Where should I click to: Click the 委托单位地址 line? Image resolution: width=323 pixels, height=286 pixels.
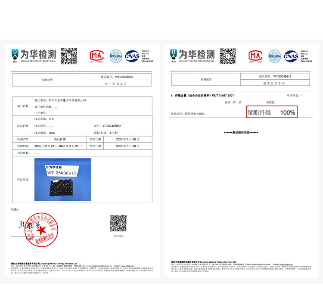point(47,107)
